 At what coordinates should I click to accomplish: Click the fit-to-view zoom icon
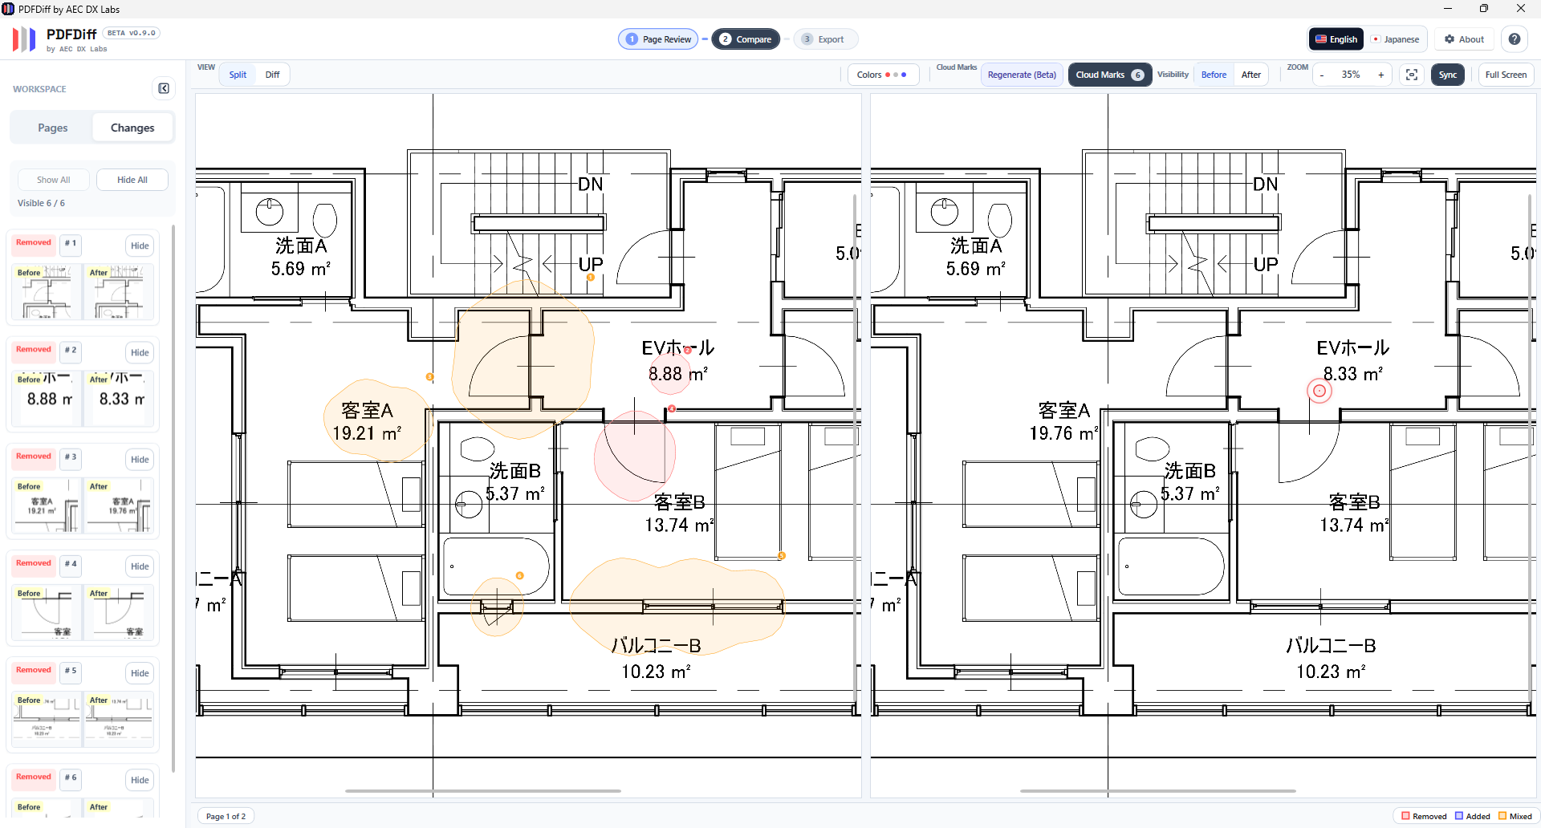pos(1412,75)
